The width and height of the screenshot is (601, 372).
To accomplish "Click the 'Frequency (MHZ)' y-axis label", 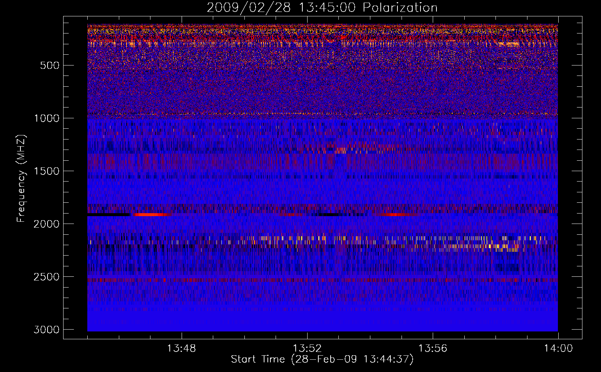I will coord(21,179).
